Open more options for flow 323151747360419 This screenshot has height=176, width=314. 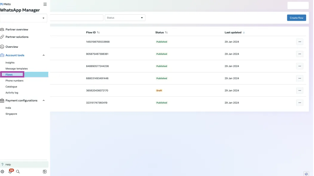pos(300,103)
